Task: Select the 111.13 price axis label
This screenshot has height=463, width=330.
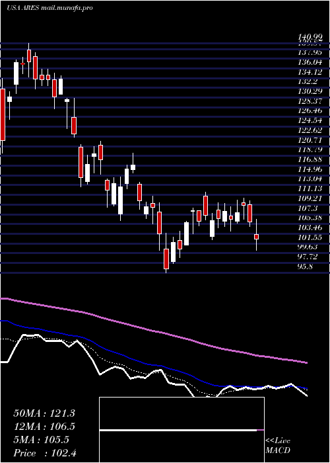Action: tap(310, 189)
